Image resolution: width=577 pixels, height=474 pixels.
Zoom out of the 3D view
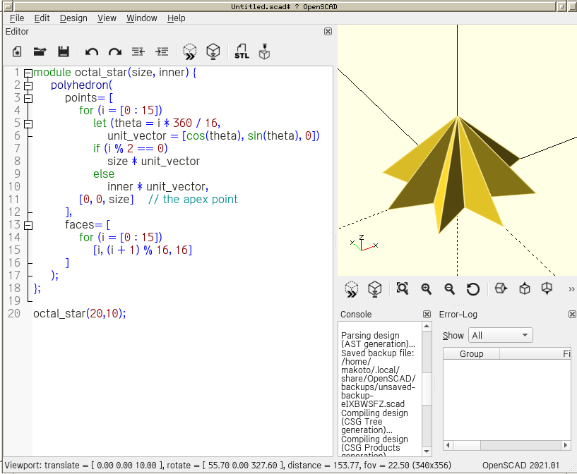[449, 289]
